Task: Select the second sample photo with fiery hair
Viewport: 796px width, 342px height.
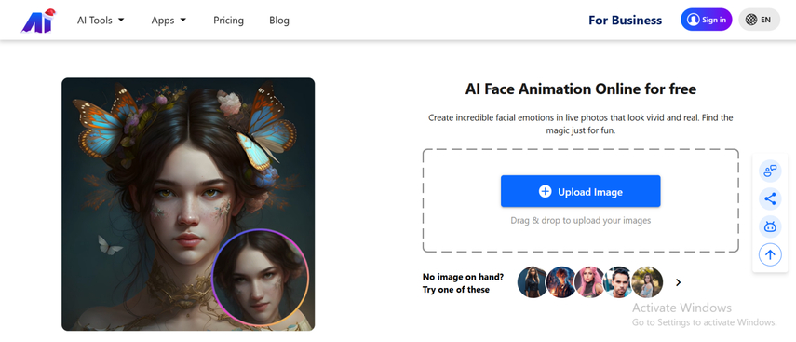Action: click(x=561, y=282)
